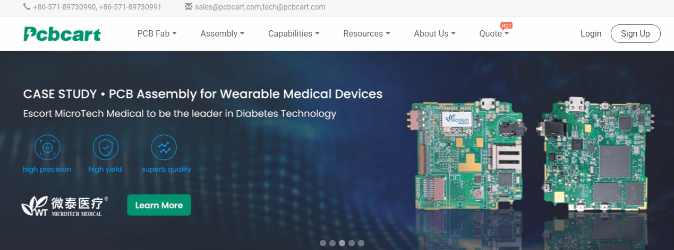The width and height of the screenshot is (674, 250).
Task: Click the Pcbcart logo
Action: click(x=62, y=34)
